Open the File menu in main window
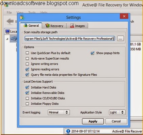This screenshot has width=143, height=135. [x=9, y=12]
